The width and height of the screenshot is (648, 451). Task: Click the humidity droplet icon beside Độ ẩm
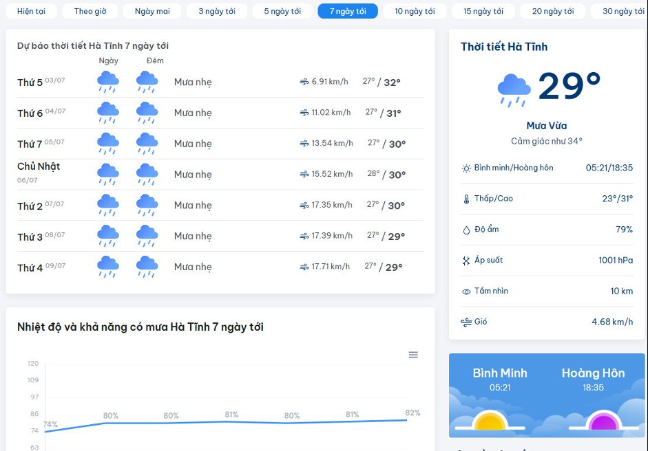pos(466,230)
